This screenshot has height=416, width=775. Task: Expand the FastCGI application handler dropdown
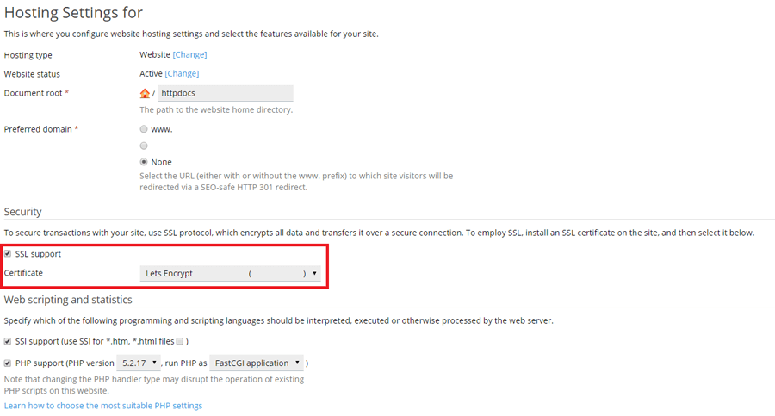(x=257, y=363)
